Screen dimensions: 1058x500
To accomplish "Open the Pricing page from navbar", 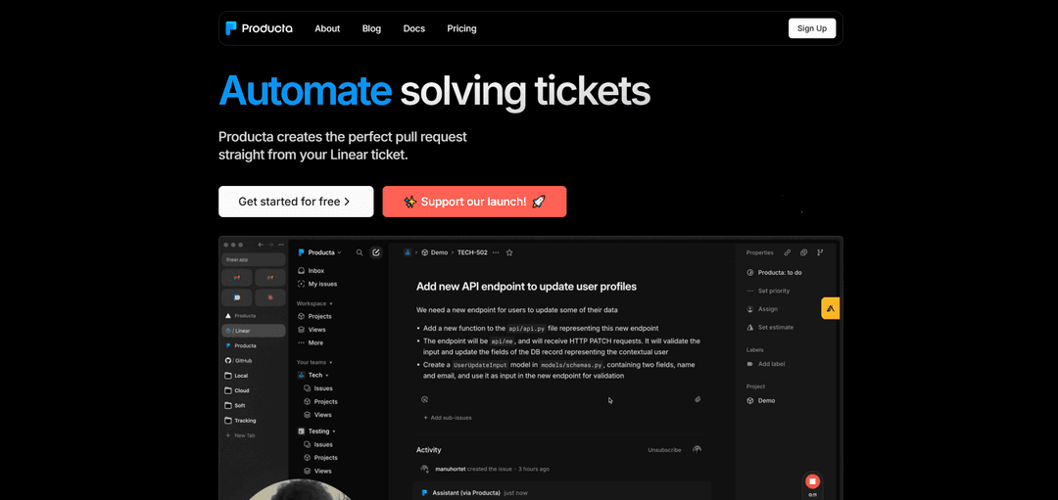I will click(x=461, y=28).
